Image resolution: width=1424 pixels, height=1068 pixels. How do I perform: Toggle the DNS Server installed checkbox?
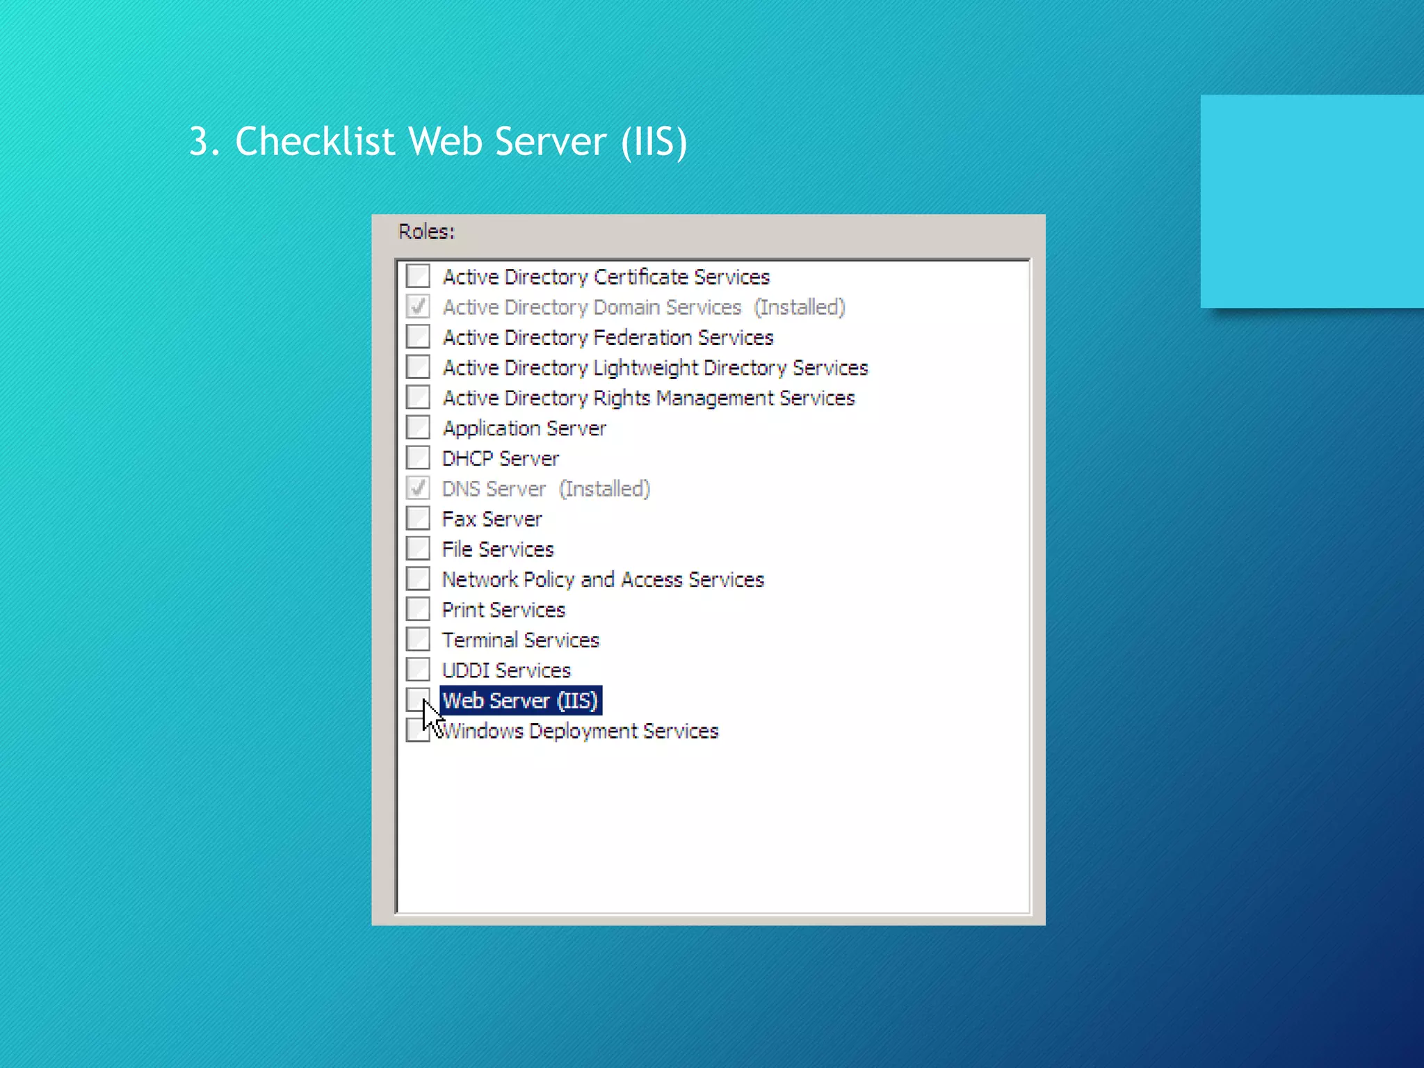coord(418,488)
